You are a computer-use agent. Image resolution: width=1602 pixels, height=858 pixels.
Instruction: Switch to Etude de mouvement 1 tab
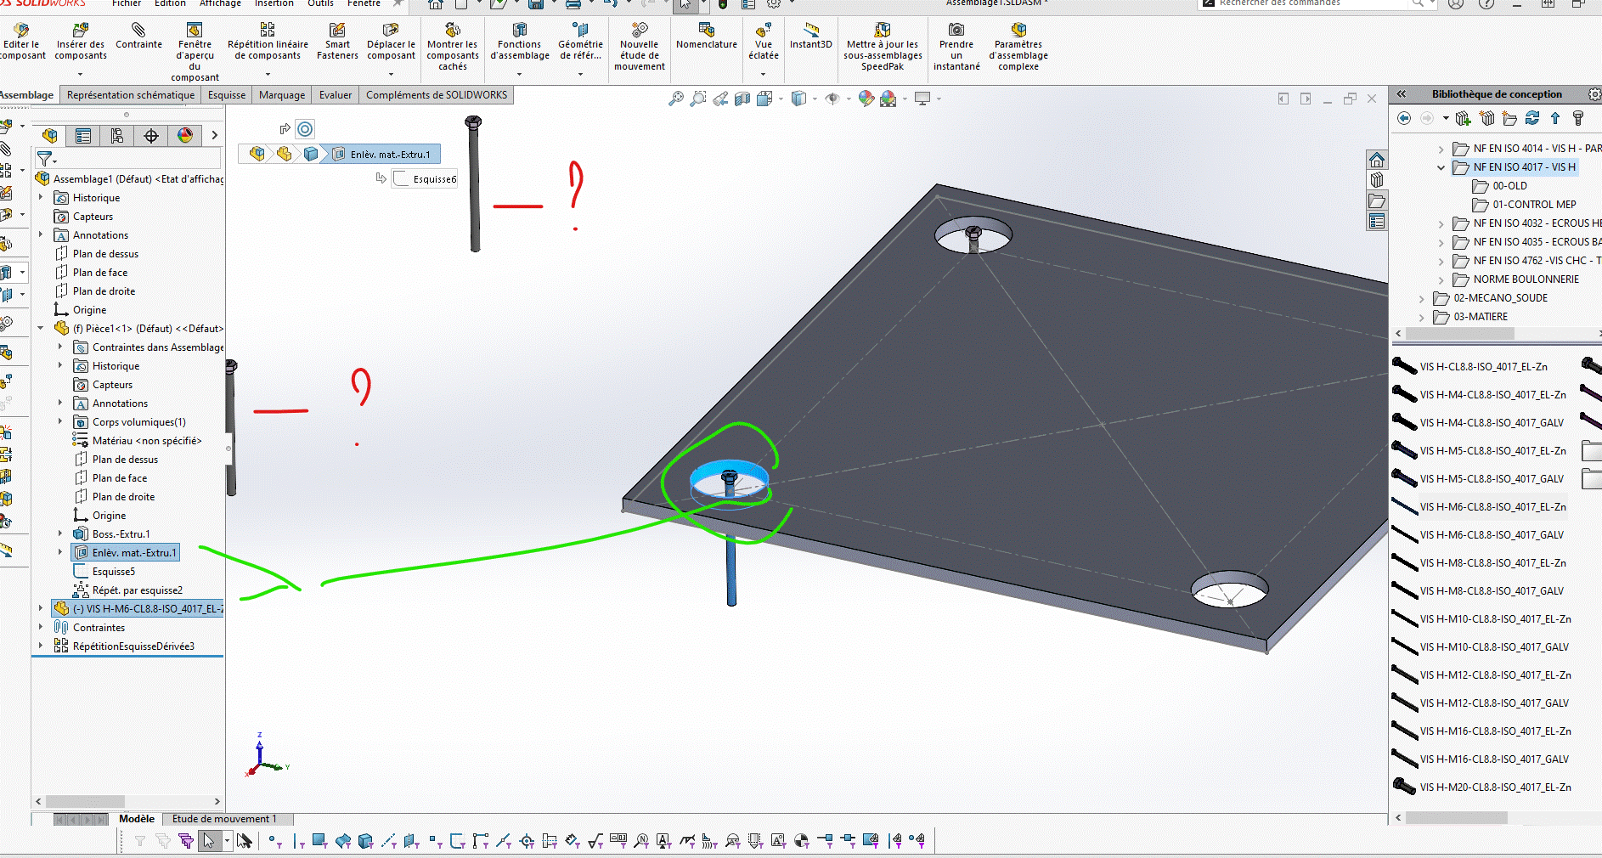click(x=224, y=819)
